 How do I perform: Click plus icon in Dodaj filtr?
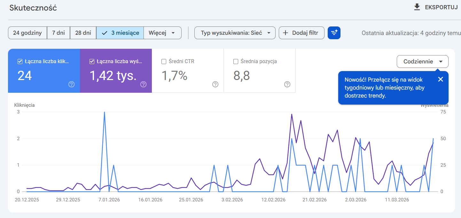[x=285, y=33]
